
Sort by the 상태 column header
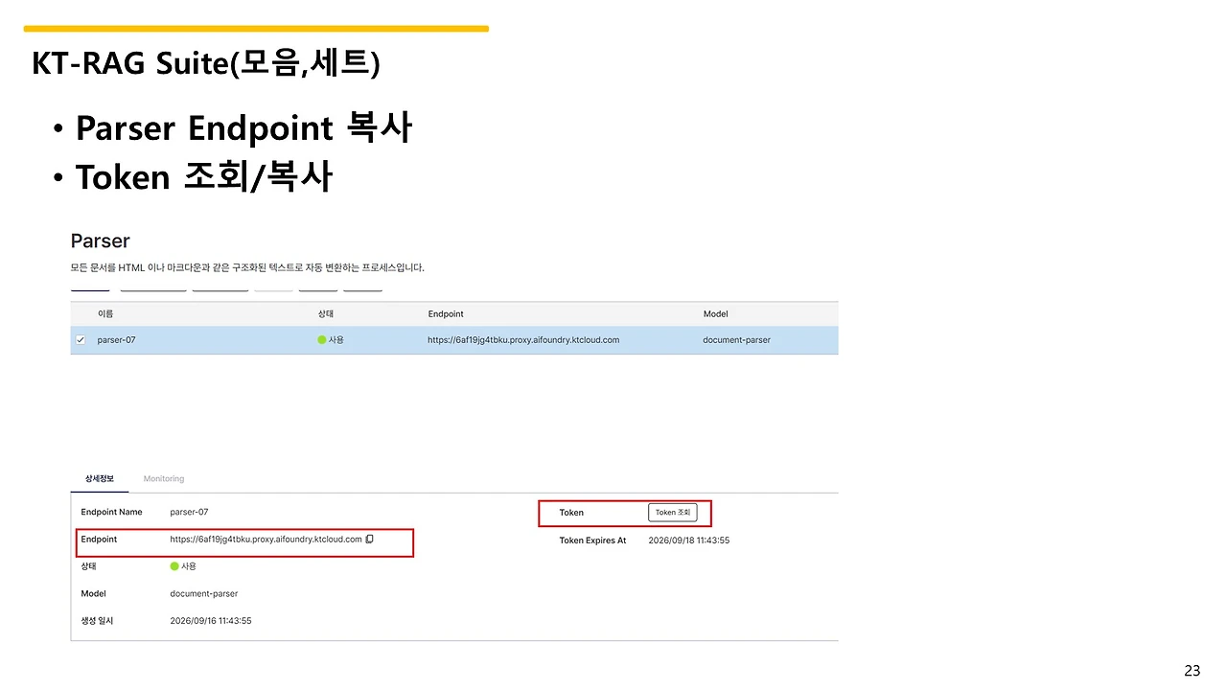click(326, 314)
